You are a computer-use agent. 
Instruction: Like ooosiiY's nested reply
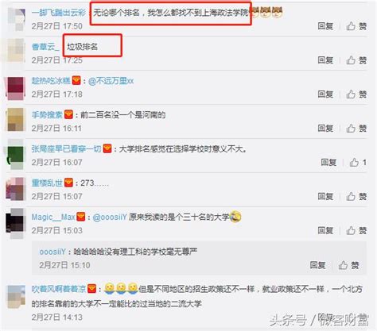click(348, 265)
